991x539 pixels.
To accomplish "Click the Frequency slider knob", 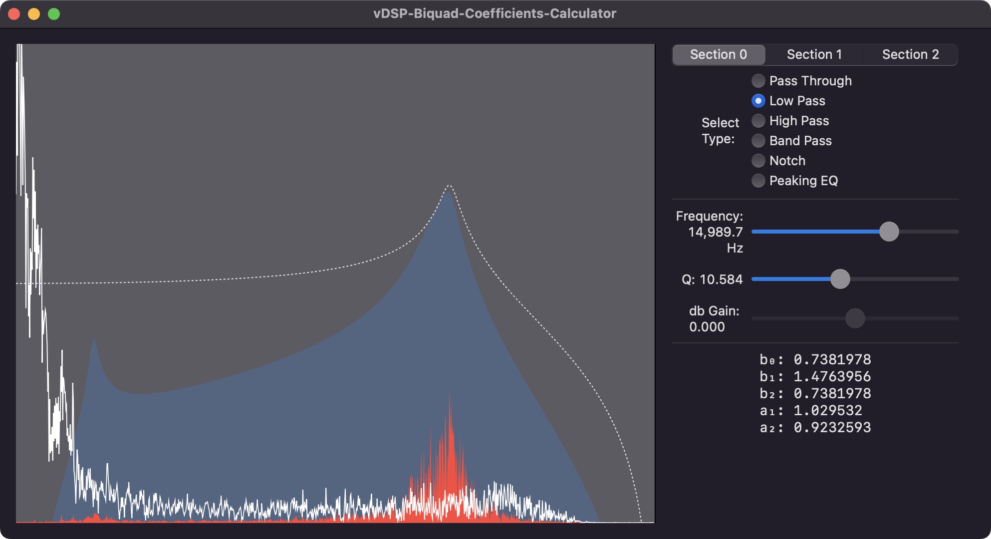I will click(889, 232).
